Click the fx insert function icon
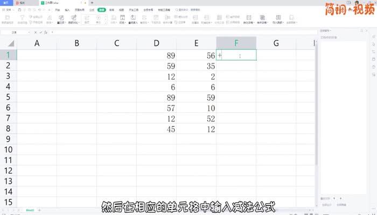The height and width of the screenshot is (215, 377). pyautogui.click(x=46, y=32)
